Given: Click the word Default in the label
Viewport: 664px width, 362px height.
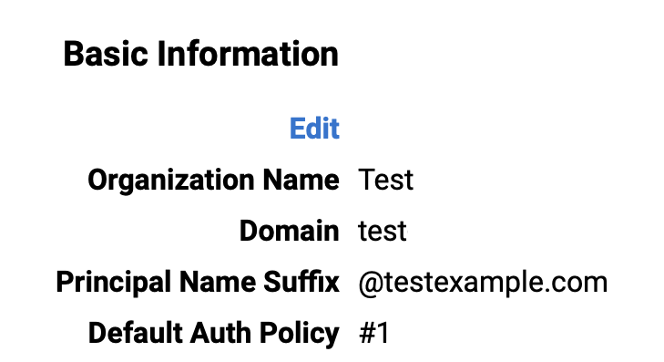Looking at the screenshot, I should 135,333.
